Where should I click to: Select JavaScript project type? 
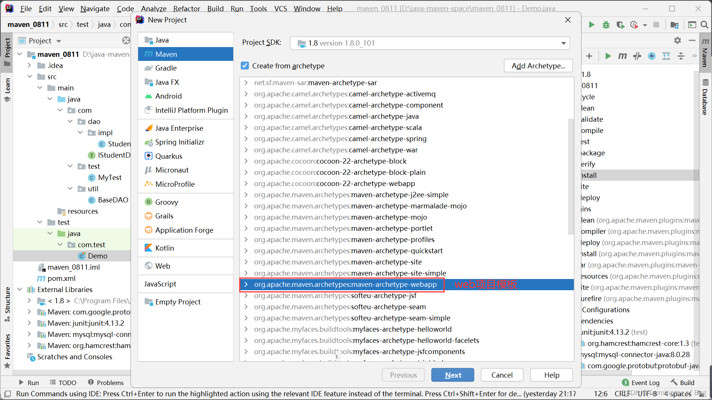coord(185,284)
